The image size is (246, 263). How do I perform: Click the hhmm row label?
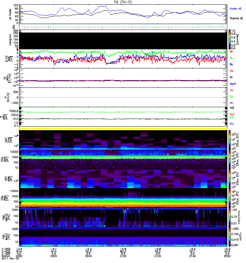coord(6,256)
